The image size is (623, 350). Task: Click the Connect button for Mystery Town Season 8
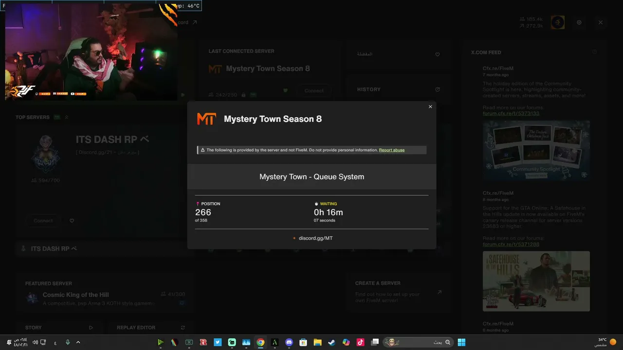[x=314, y=91]
